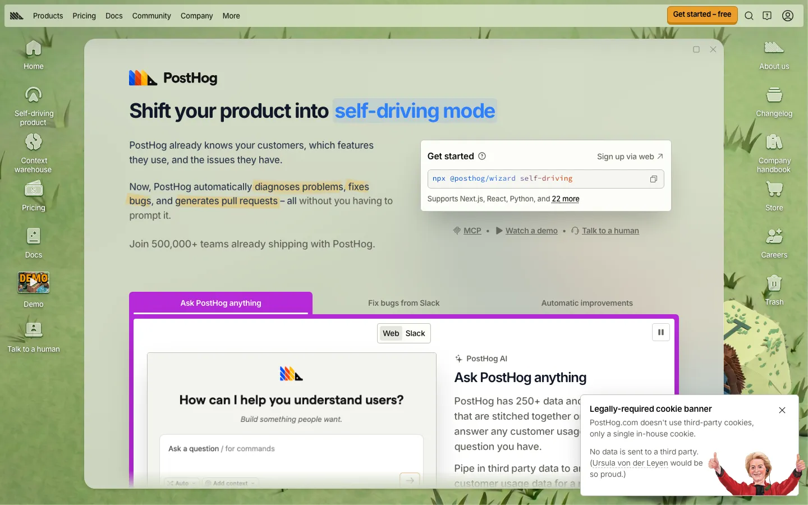The image size is (808, 505).
Task: Open the Talk to a human desktop icon
Action: tap(34, 337)
